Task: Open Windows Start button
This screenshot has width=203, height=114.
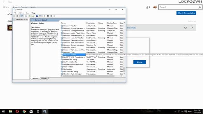Action: click(3, 111)
